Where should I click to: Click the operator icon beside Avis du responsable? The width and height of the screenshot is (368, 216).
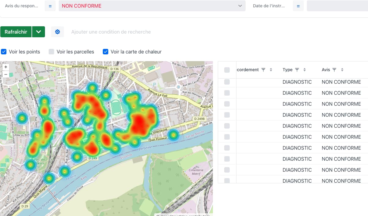pos(50,6)
